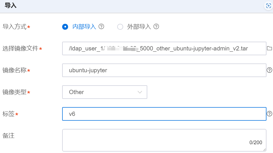273x153 pixels.
Task: Click the 选择镜像文件 field label
Action: coord(20,48)
